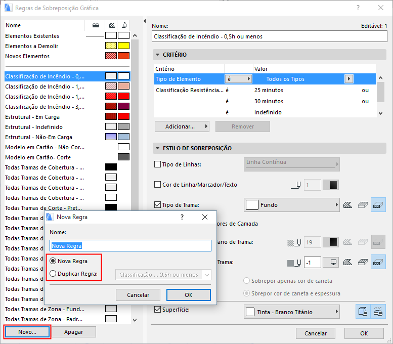
Task: Open the duplicate rule source dropdown
Action: point(163,275)
